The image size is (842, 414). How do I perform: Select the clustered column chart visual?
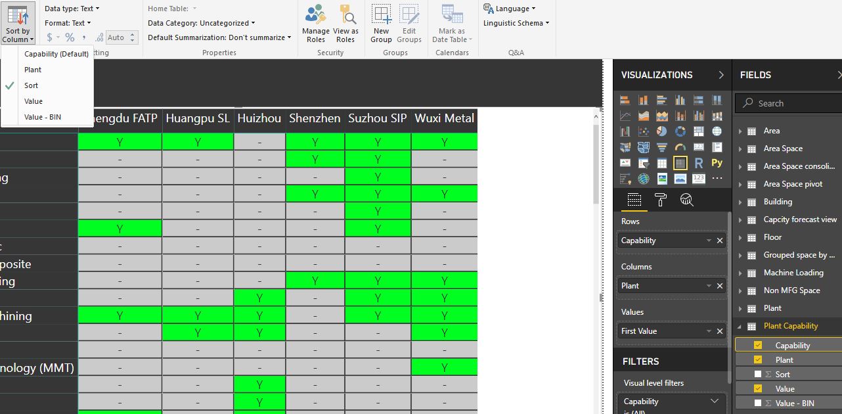680,100
